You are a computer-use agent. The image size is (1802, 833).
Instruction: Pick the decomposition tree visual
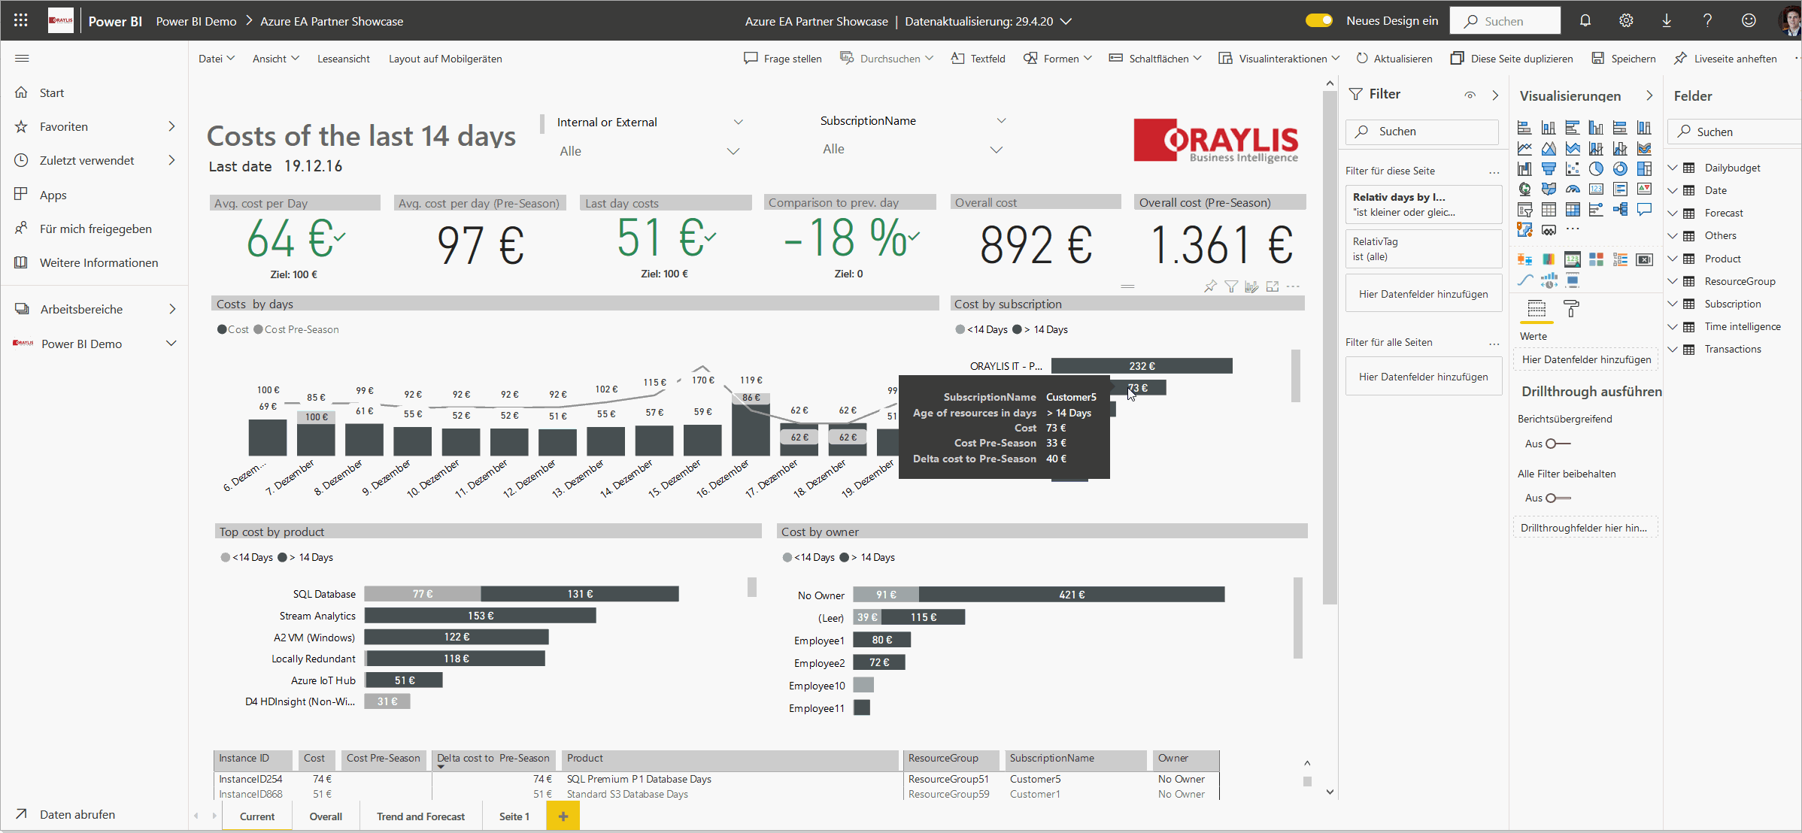(x=1620, y=209)
